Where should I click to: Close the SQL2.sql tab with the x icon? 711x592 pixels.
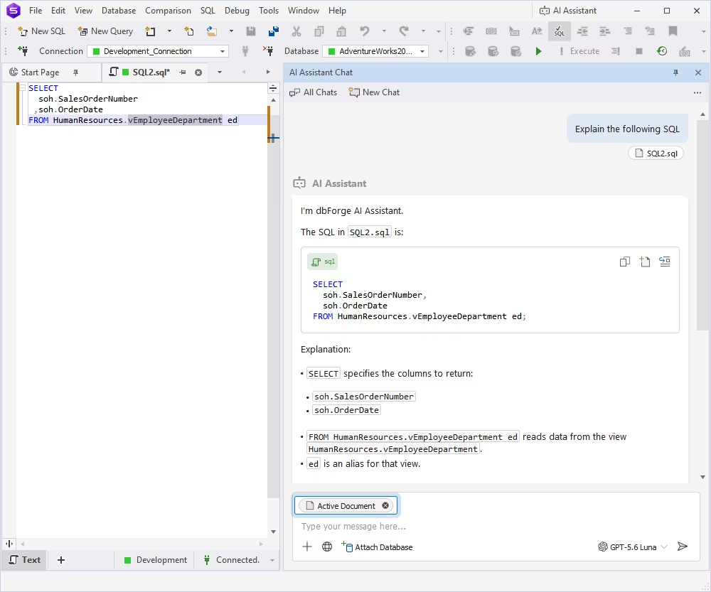pyautogui.click(x=198, y=72)
